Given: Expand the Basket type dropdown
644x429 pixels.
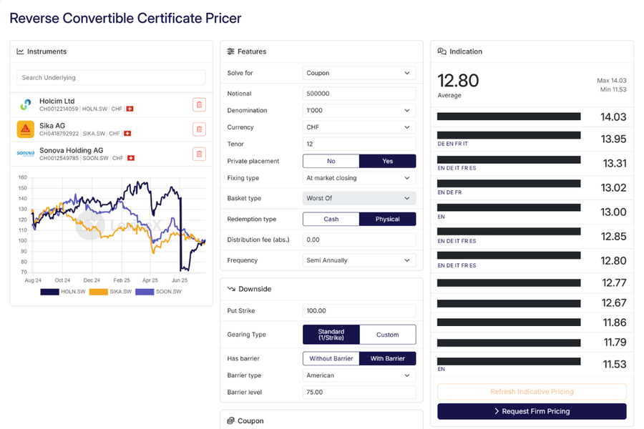Looking at the screenshot, I should [x=359, y=198].
